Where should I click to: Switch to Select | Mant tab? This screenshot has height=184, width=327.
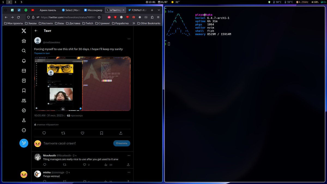pos(70,10)
